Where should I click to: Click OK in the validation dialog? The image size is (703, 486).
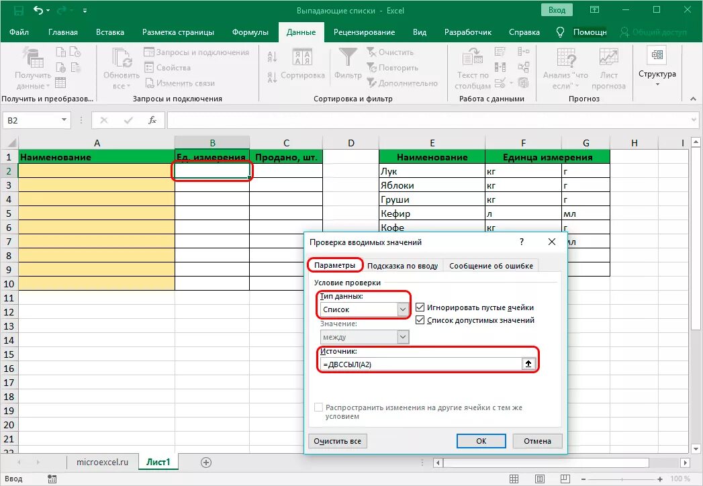481,441
